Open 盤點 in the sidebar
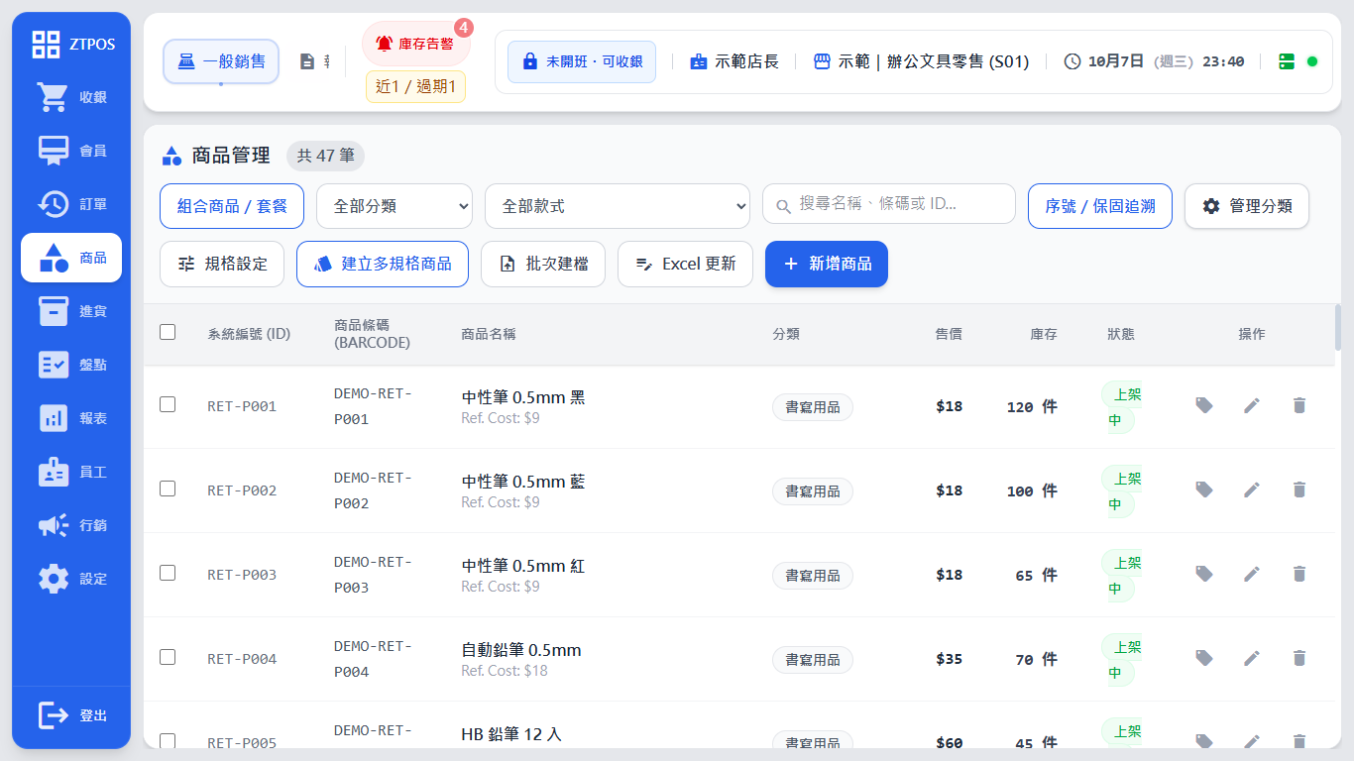This screenshot has height=761, width=1354. pyautogui.click(x=71, y=365)
